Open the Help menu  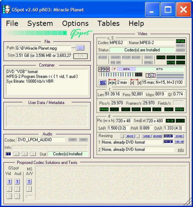coord(136,23)
